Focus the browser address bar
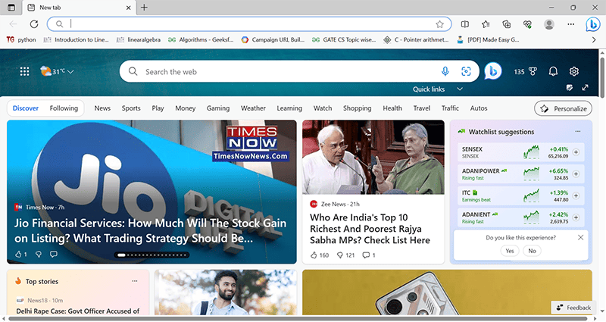 (249, 24)
